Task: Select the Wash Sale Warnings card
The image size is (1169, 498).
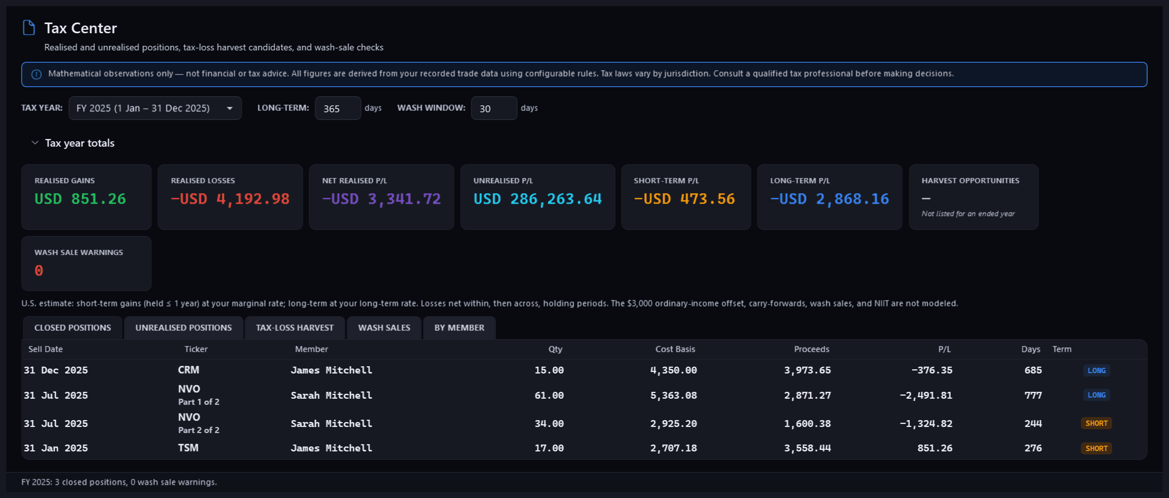Action: click(x=86, y=263)
